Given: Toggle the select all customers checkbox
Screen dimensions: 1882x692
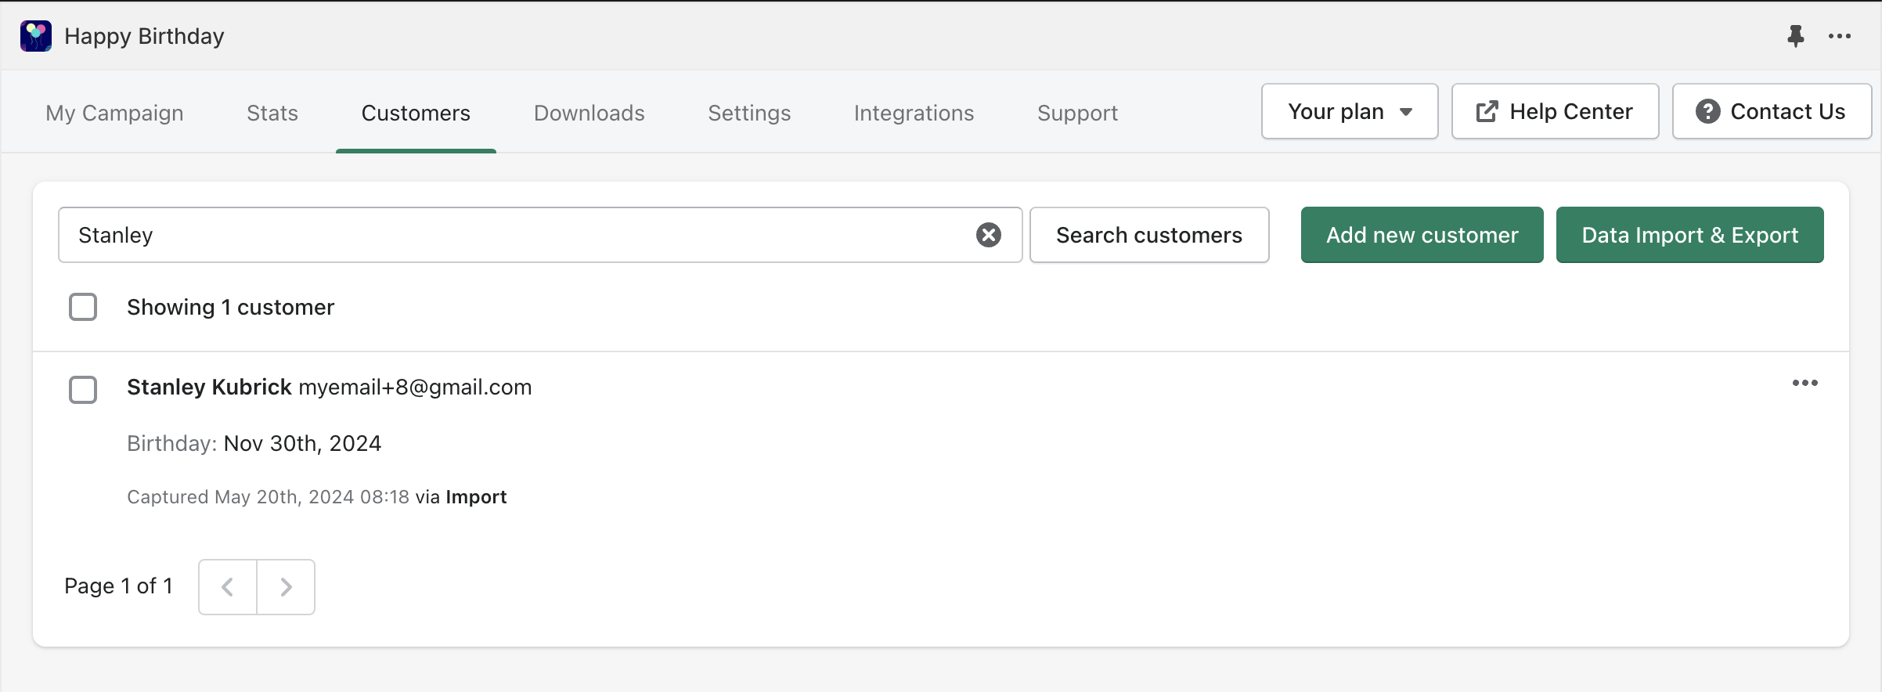Looking at the screenshot, I should pos(83,307).
